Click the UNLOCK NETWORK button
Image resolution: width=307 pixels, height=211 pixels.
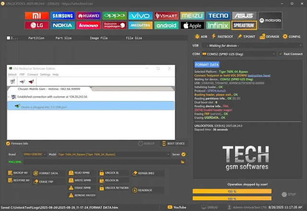pos(114,188)
